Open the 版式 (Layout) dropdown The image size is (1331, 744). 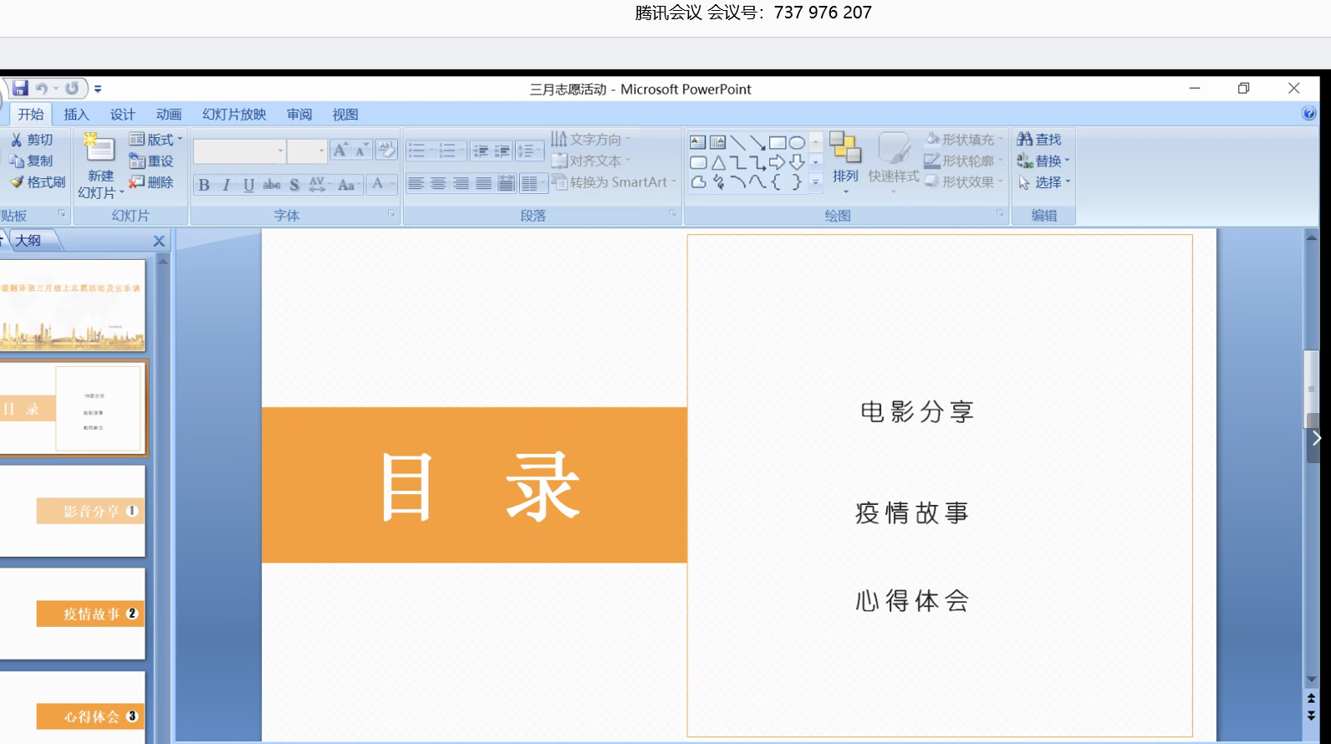(156, 140)
